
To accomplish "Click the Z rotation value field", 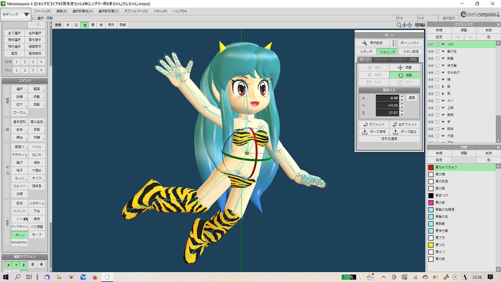I will [387, 113].
